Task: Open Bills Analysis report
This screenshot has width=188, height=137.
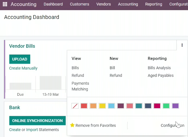Action: click(x=159, y=68)
